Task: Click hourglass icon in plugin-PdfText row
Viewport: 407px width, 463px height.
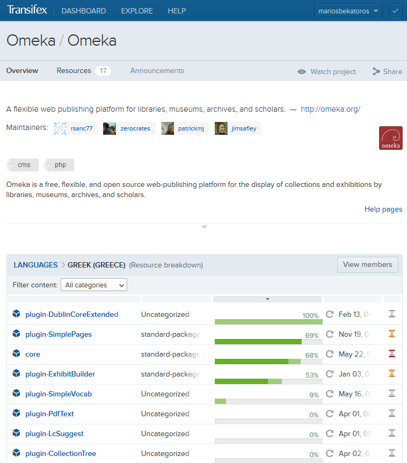Action: (x=392, y=413)
